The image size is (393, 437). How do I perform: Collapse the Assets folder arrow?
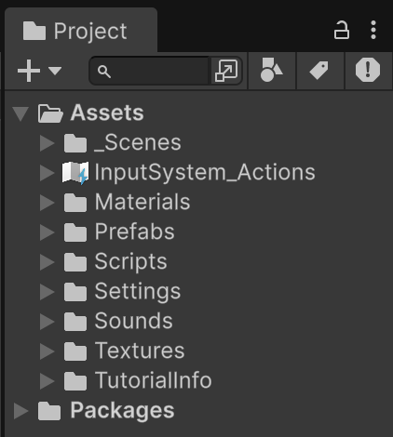click(20, 113)
